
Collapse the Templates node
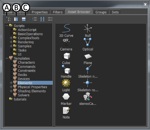point(7,58)
